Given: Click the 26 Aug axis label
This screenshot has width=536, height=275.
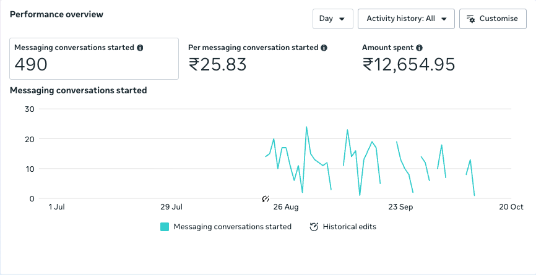Looking at the screenshot, I should pyautogui.click(x=286, y=207).
